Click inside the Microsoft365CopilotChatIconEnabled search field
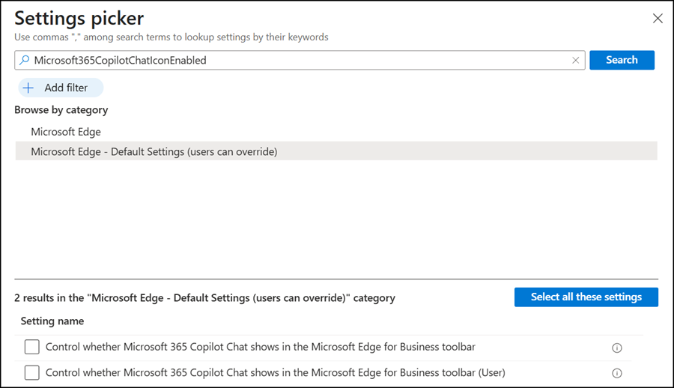The height and width of the screenshot is (388, 674). pyautogui.click(x=300, y=60)
